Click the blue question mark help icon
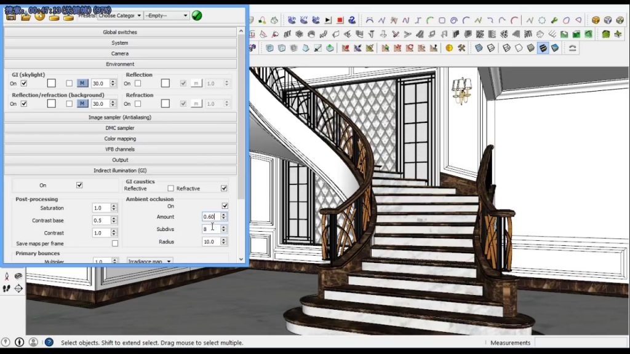Screen dimensions: 630x354 click(x=352, y=20)
